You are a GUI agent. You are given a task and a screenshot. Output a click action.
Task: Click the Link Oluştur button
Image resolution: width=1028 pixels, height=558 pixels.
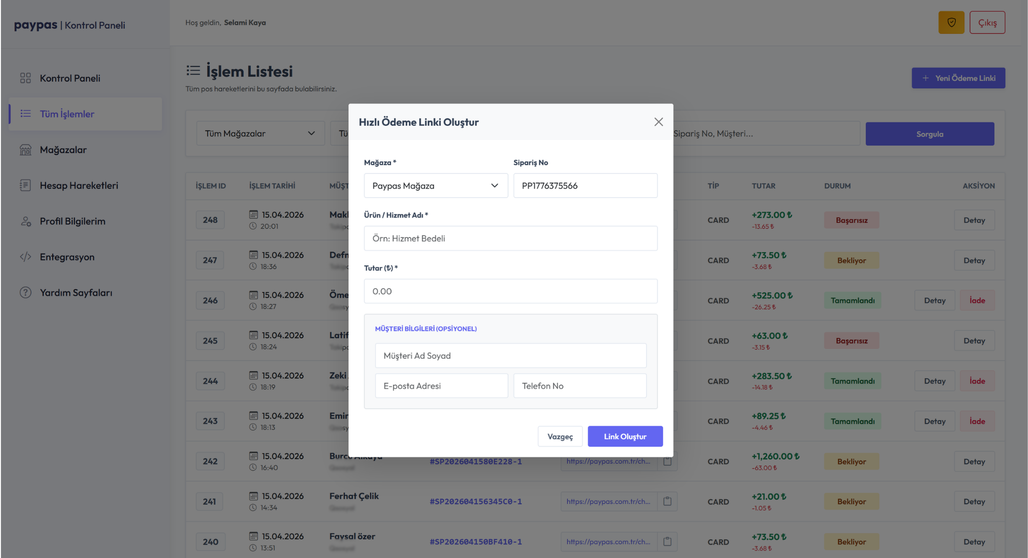(625, 436)
